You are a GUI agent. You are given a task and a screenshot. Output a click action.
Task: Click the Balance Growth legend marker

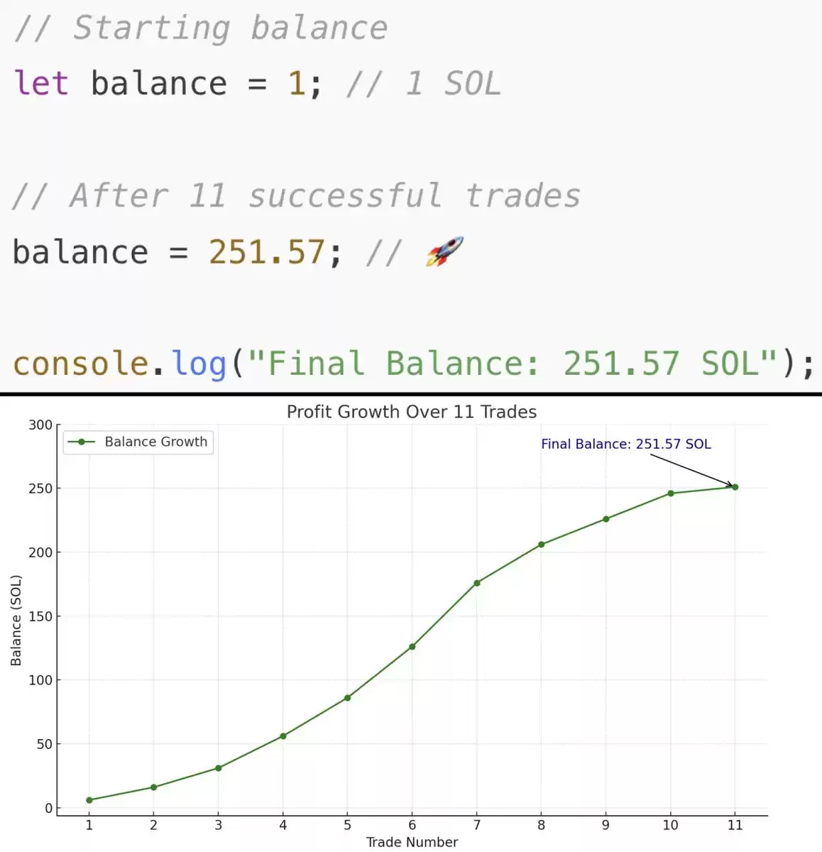click(82, 442)
